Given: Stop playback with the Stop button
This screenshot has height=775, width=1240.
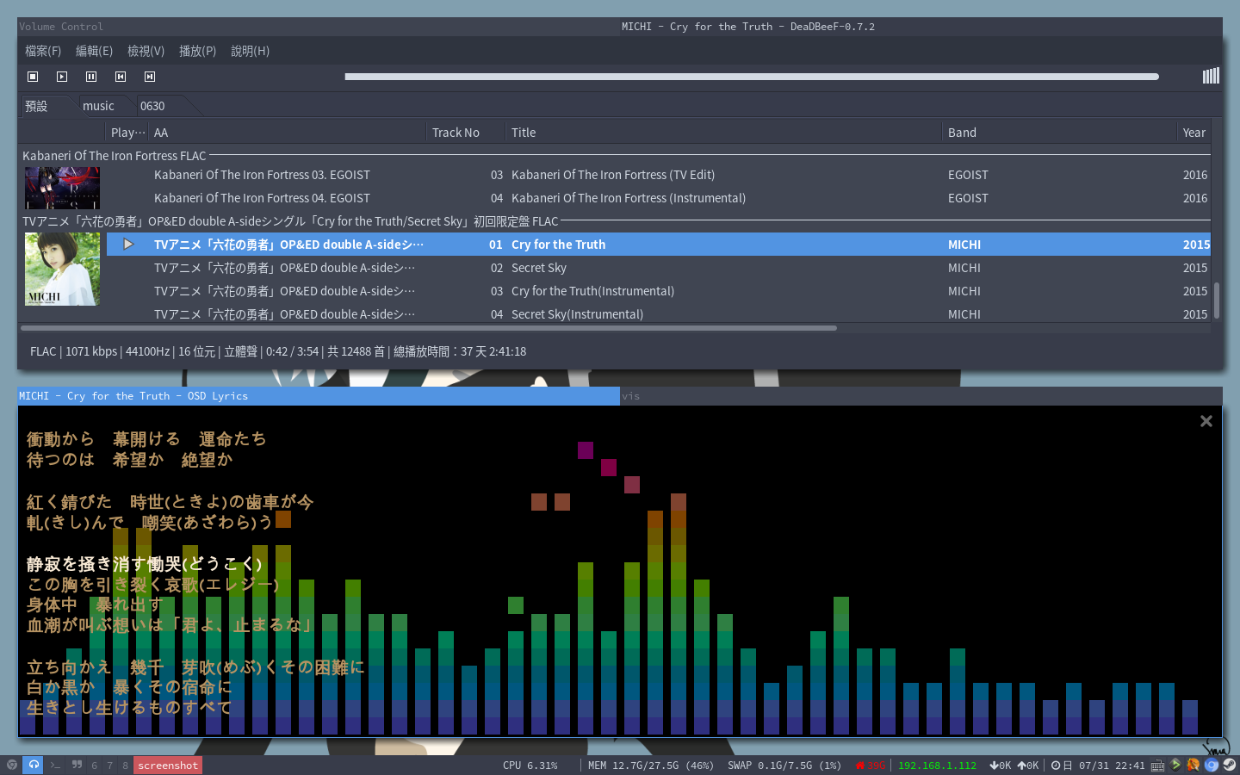Looking at the screenshot, I should [x=33, y=77].
